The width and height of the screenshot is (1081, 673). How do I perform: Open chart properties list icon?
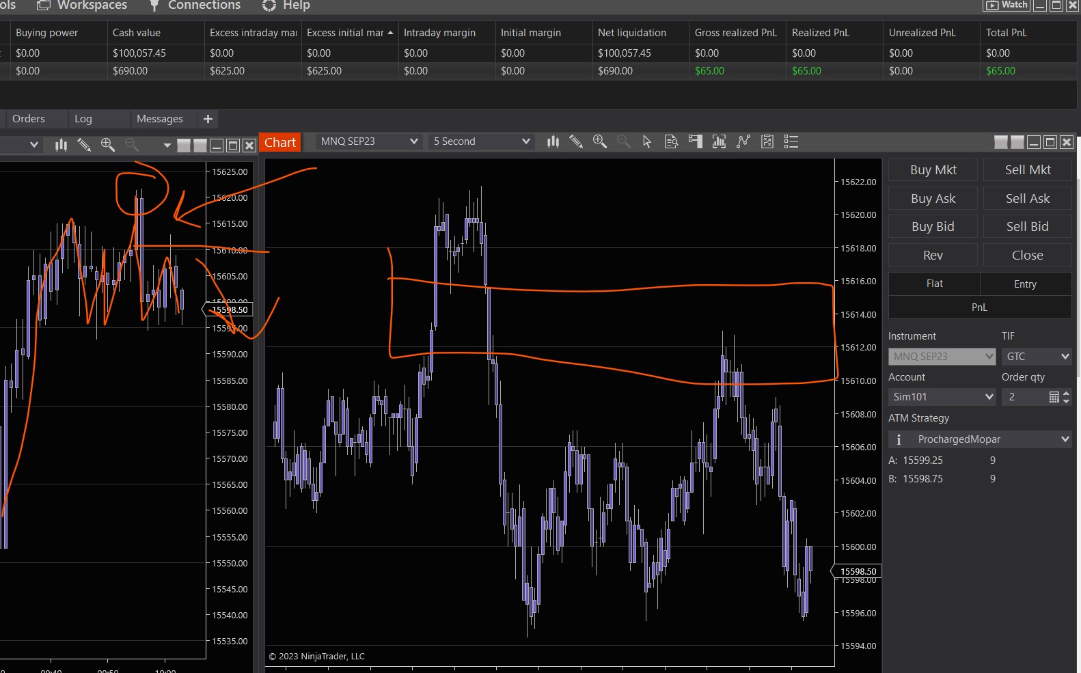[x=791, y=141]
